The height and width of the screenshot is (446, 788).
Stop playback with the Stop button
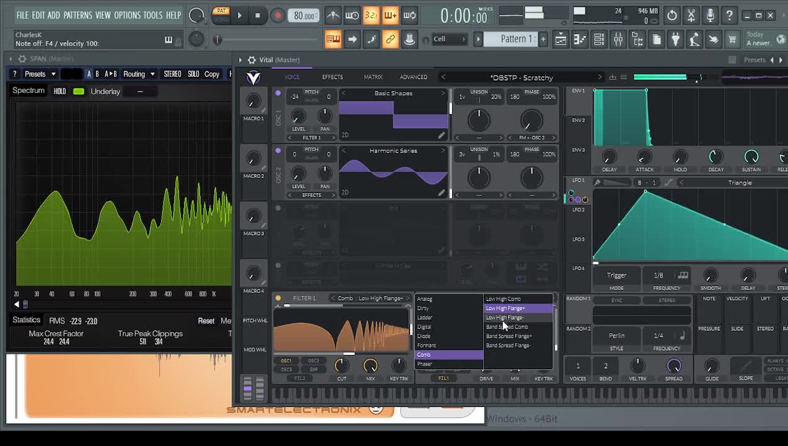point(258,15)
